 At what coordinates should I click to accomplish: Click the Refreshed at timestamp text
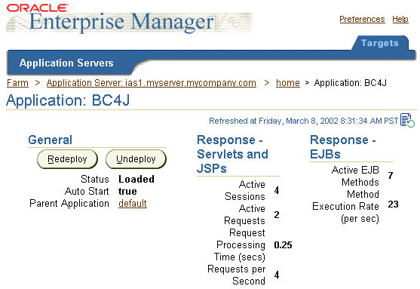303,121
